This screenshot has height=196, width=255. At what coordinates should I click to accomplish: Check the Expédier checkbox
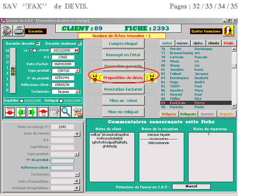pyautogui.click(x=22, y=101)
